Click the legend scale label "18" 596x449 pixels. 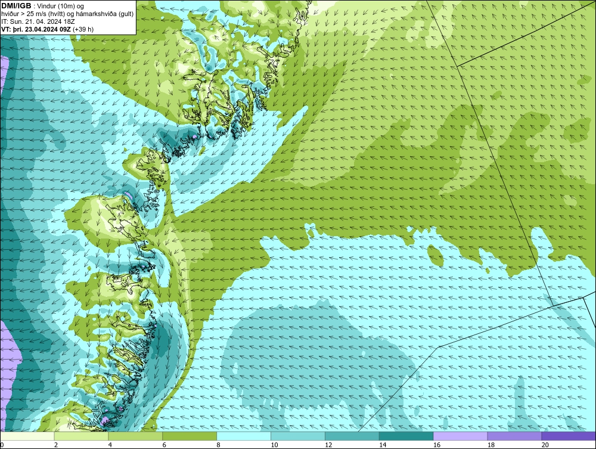(x=491, y=445)
